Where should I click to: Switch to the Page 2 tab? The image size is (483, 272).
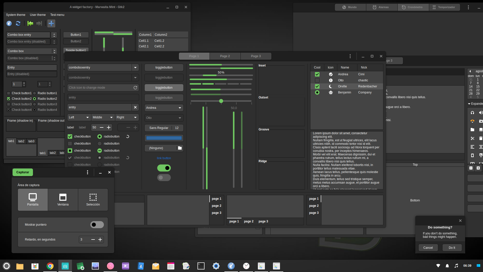click(225, 56)
